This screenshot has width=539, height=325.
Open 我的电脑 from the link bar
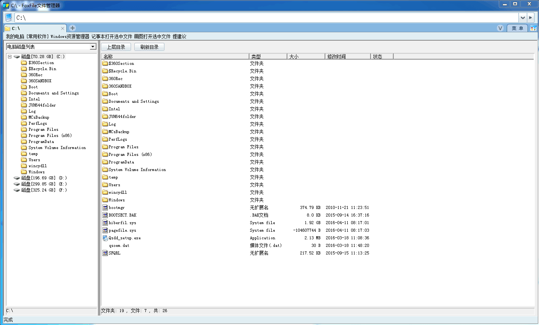15,37
